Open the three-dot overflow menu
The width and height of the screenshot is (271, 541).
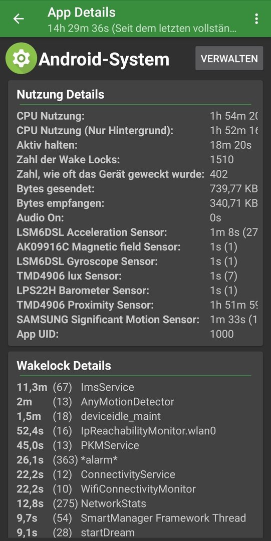coord(256,19)
